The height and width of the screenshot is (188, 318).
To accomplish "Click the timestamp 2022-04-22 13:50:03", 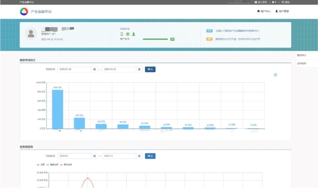I will [52, 39].
